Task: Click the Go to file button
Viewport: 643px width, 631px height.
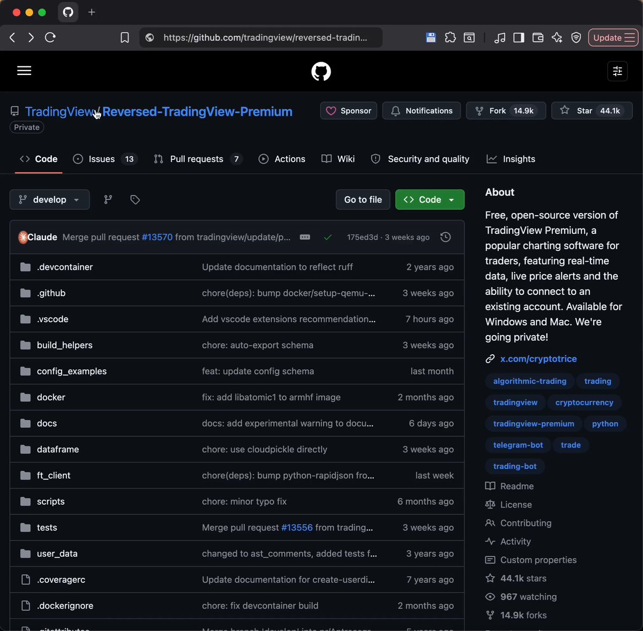Action: [363, 200]
